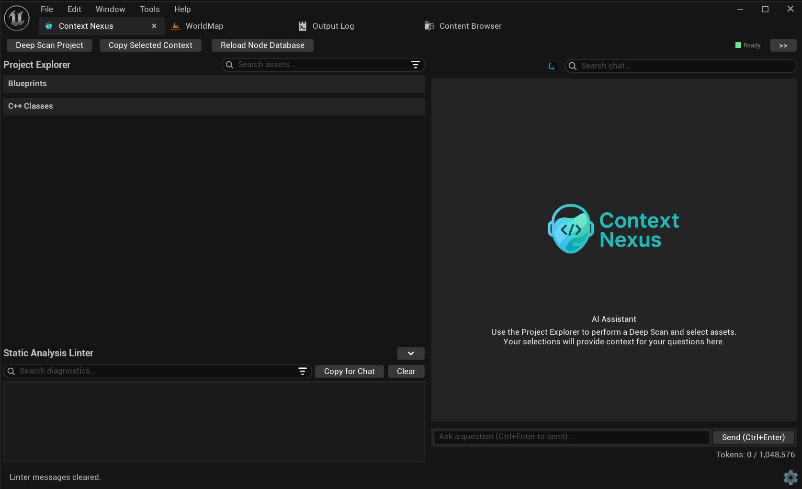Click the Unreal Engine logo icon
802x489 pixels.
17,18
